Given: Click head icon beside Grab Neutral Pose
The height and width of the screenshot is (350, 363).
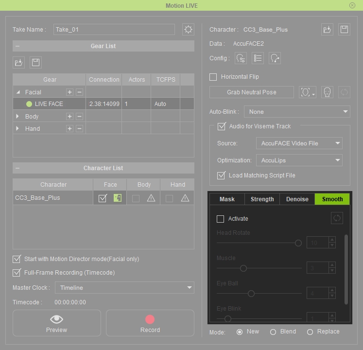Looking at the screenshot, I should [x=327, y=92].
